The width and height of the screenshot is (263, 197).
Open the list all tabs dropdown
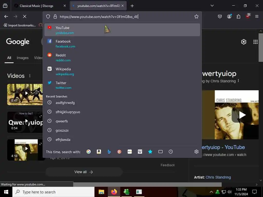212,6
